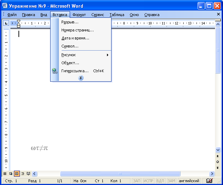Toggle ЗАМ overtype indicator
Viewport: 223px width, 185px height.
coord(171,181)
